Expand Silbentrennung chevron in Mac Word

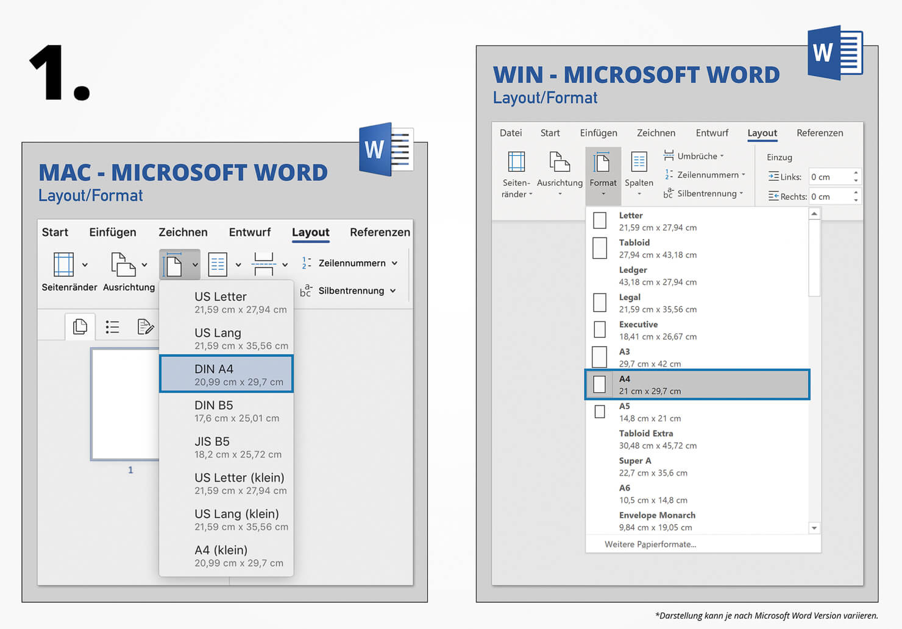tap(392, 291)
